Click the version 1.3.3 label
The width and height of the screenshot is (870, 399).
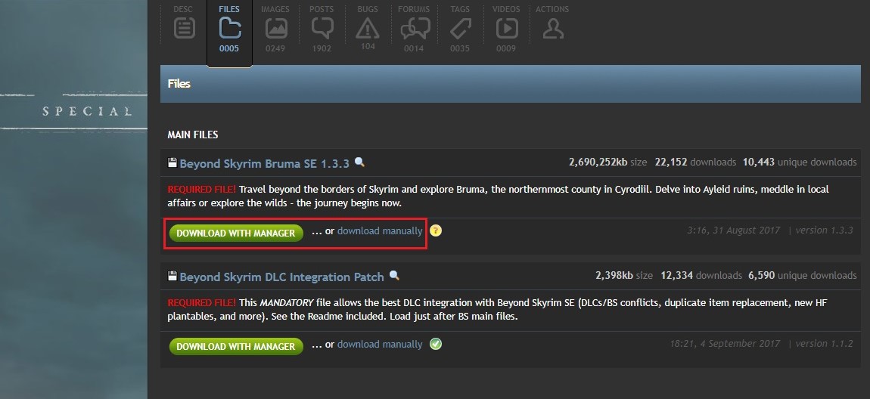(x=824, y=230)
